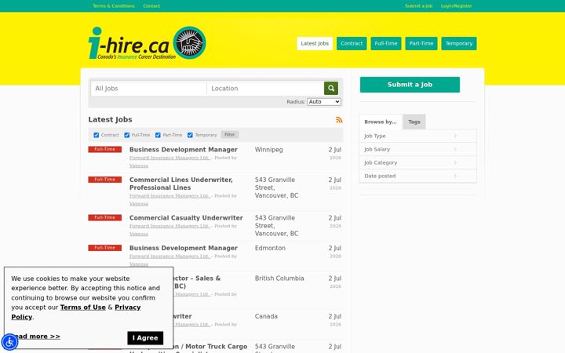Toggle the Contract checkbox
This screenshot has width=565, height=353.
[x=97, y=135]
